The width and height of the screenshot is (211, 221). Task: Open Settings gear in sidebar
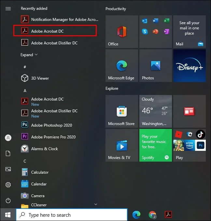tap(8, 185)
